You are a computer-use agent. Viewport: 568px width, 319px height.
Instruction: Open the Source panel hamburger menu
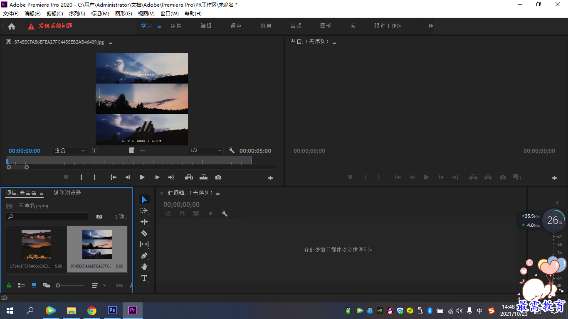pos(111,42)
